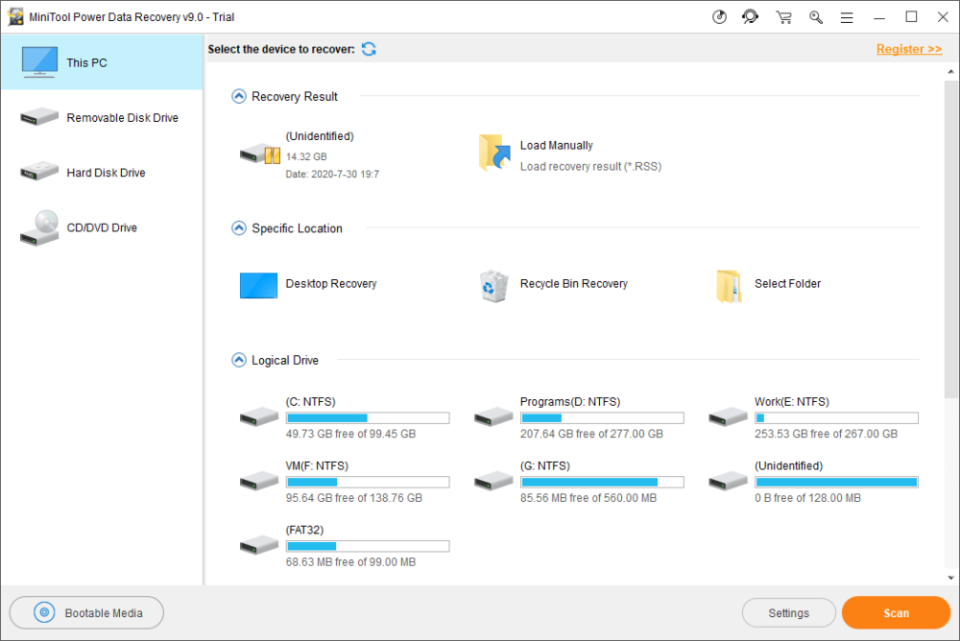The image size is (960, 641).
Task: Click Select Folder label
Action: tap(787, 283)
